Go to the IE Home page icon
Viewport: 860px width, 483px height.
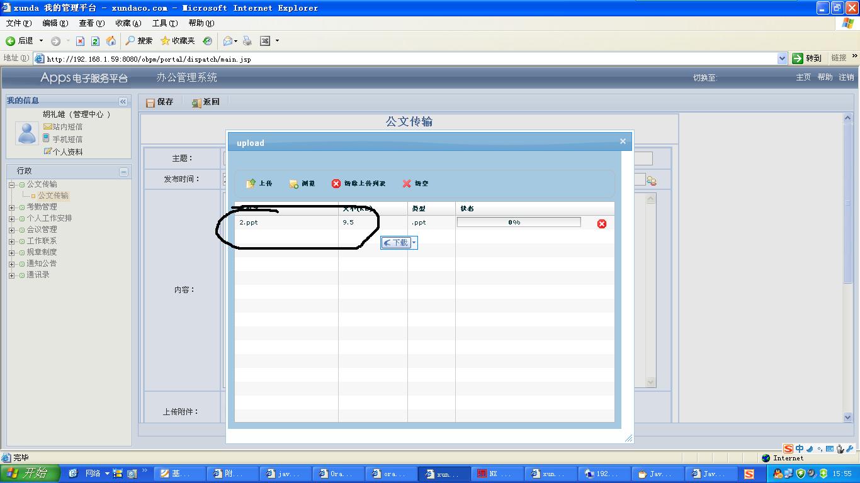[x=111, y=41]
